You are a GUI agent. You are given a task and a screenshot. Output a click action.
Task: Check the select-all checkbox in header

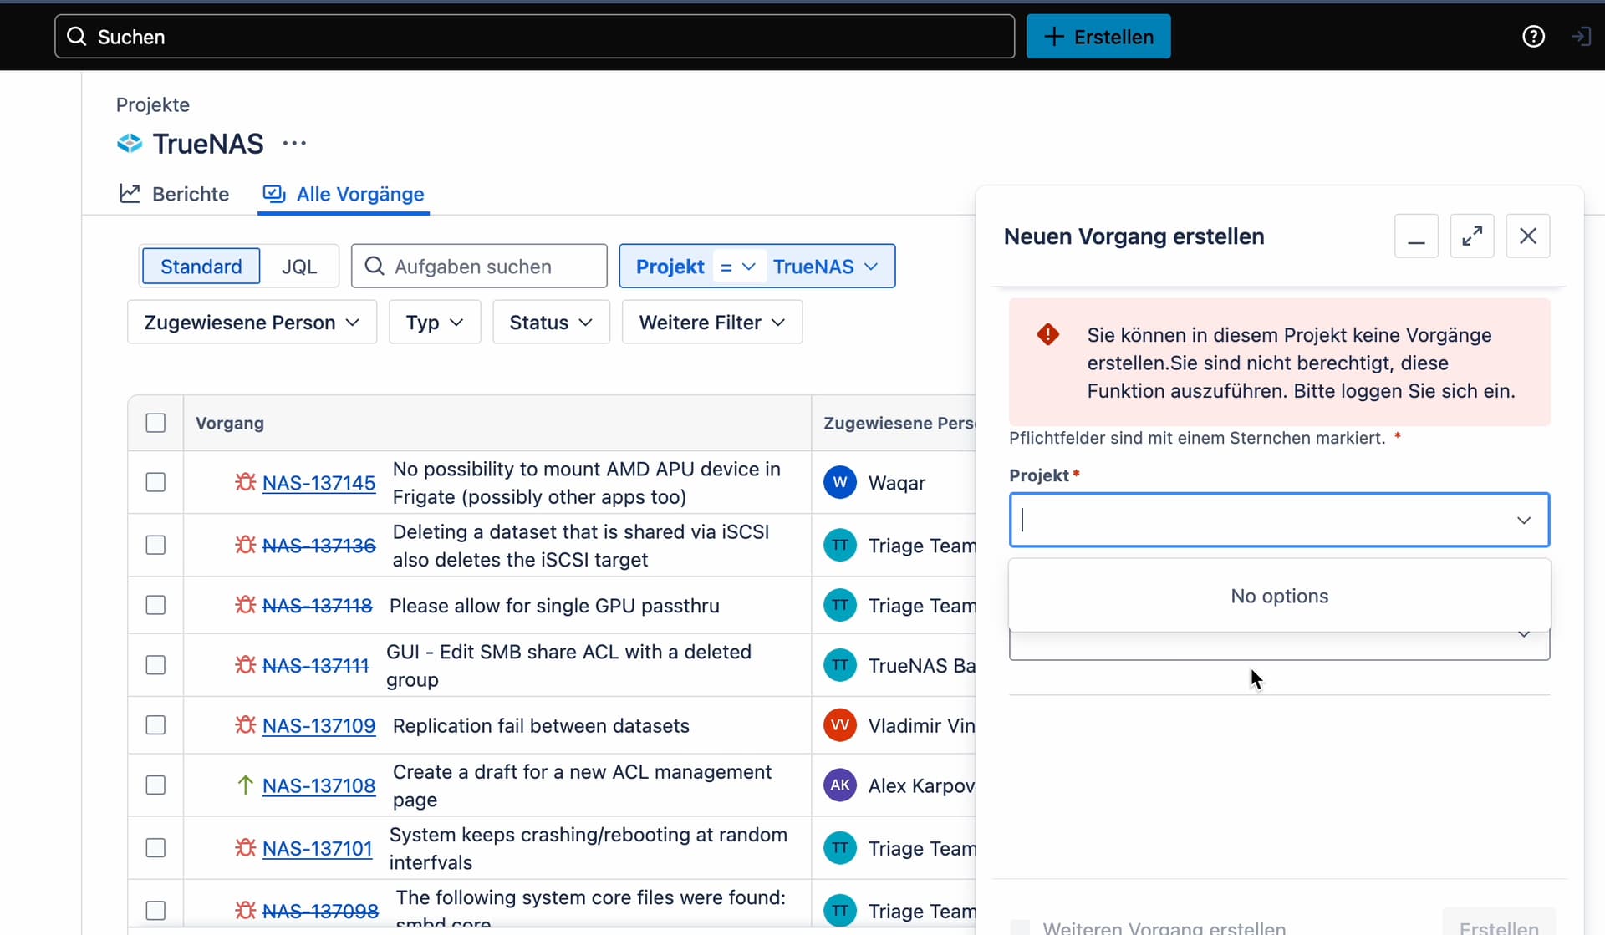click(x=155, y=423)
